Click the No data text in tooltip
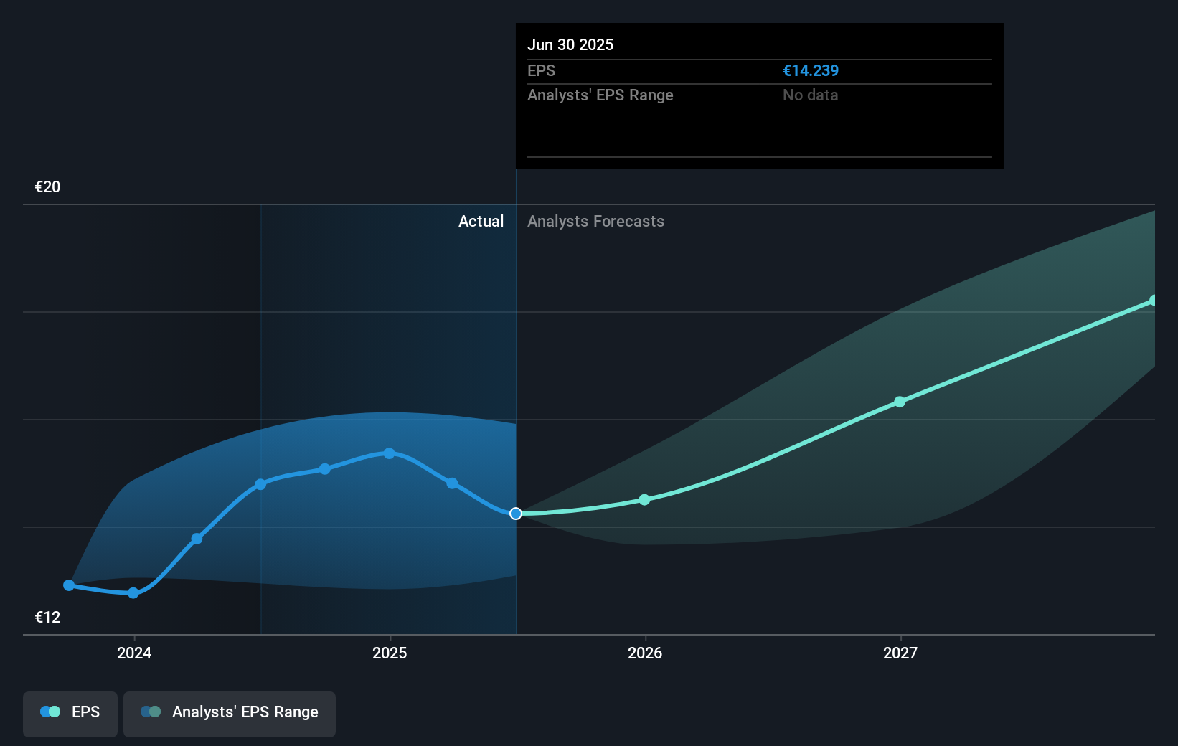Image resolution: width=1178 pixels, height=746 pixels. pyautogui.click(x=810, y=95)
